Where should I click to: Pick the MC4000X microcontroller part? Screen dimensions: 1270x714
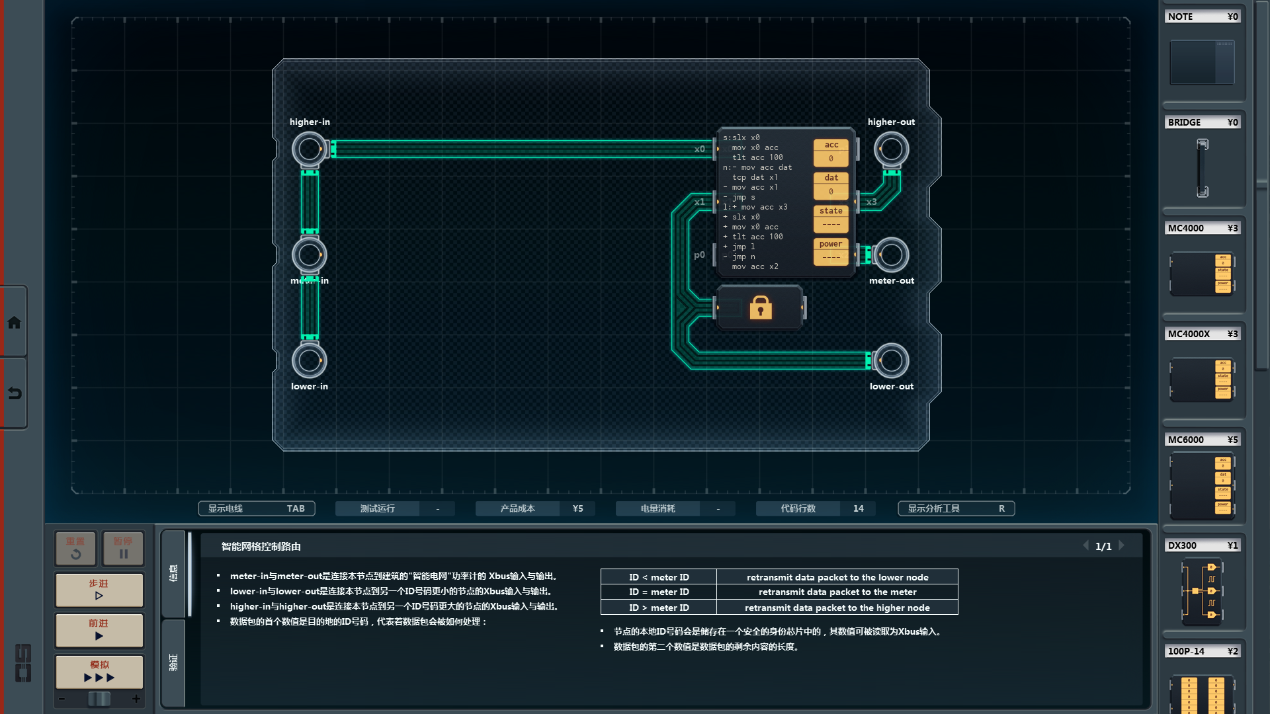click(1202, 379)
